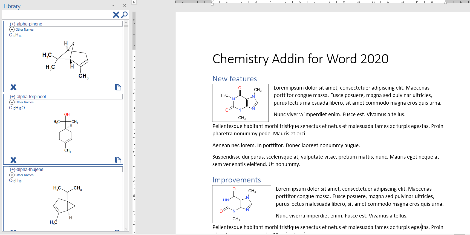The image size is (470, 235).
Task: Copy (+)-alpha-pinene structure into the document
Action: [x=118, y=87]
